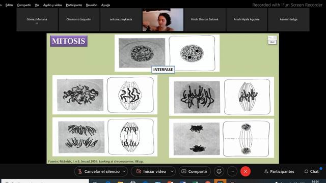Select Gómez Mariana participant tile

37,20
